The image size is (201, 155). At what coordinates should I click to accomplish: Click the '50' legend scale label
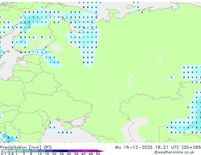(x=98, y=154)
